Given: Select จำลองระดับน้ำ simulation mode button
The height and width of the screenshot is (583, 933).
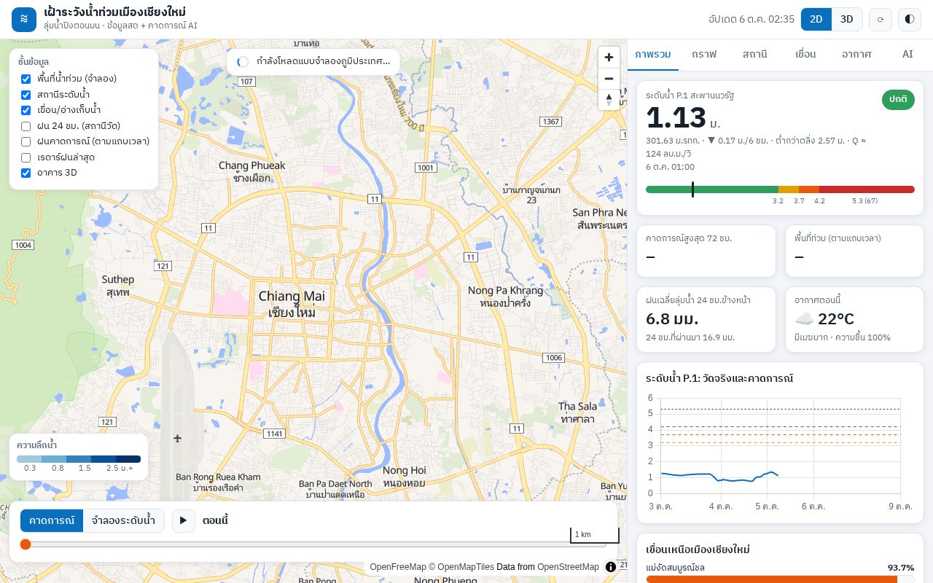Looking at the screenshot, I should pyautogui.click(x=123, y=520).
